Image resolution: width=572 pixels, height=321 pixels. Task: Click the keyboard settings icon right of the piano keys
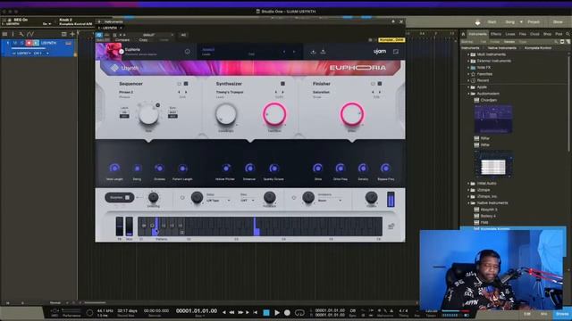pyautogui.click(x=391, y=226)
